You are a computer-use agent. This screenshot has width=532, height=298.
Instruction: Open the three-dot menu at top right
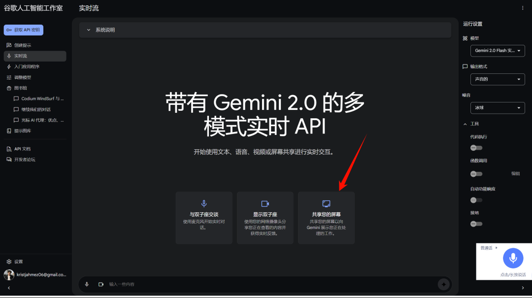point(523,8)
